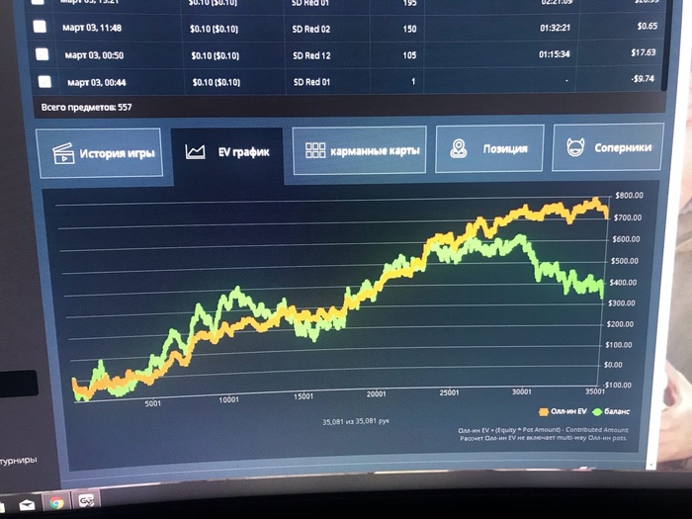The image size is (692, 519).
Task: Open the GG poker app on the taskbar
Action: click(86, 500)
